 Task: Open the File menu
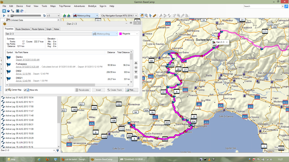click(x=4, y=6)
